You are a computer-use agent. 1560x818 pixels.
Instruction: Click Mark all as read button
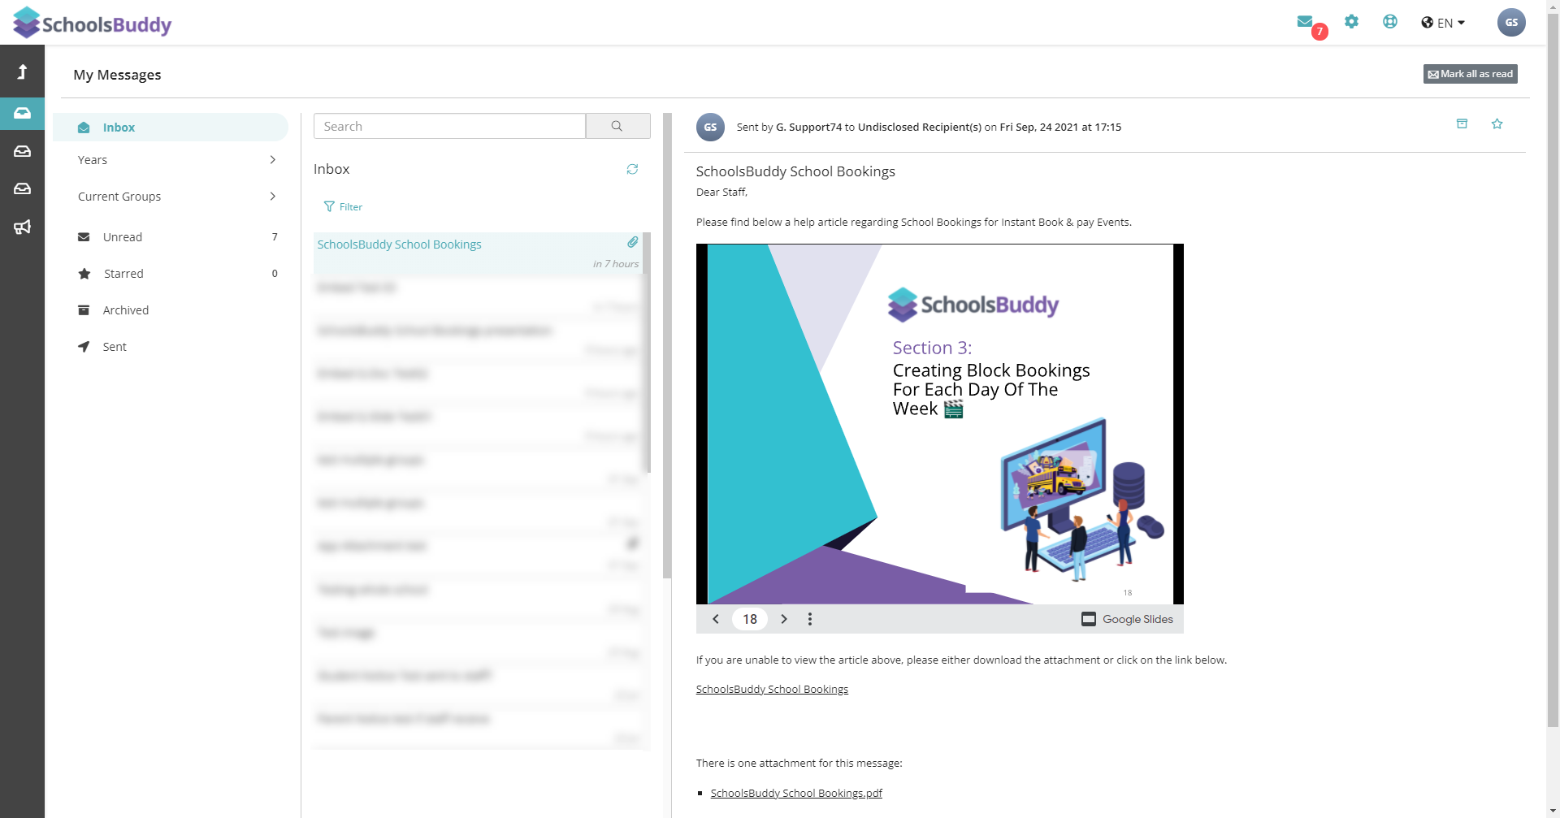1470,74
